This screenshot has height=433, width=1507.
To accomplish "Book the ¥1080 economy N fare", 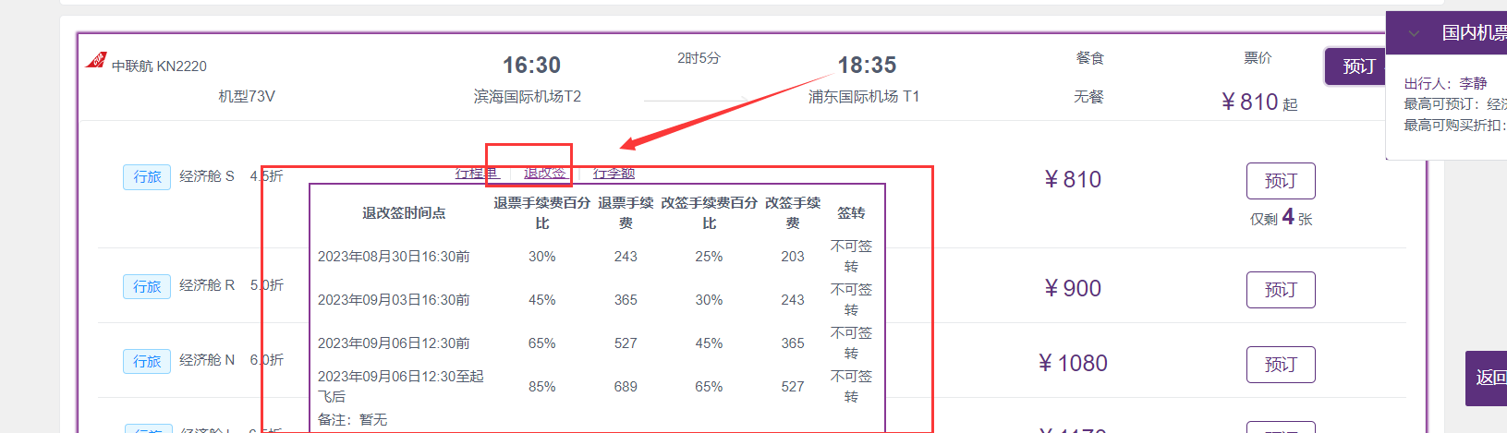I will coord(1280,365).
